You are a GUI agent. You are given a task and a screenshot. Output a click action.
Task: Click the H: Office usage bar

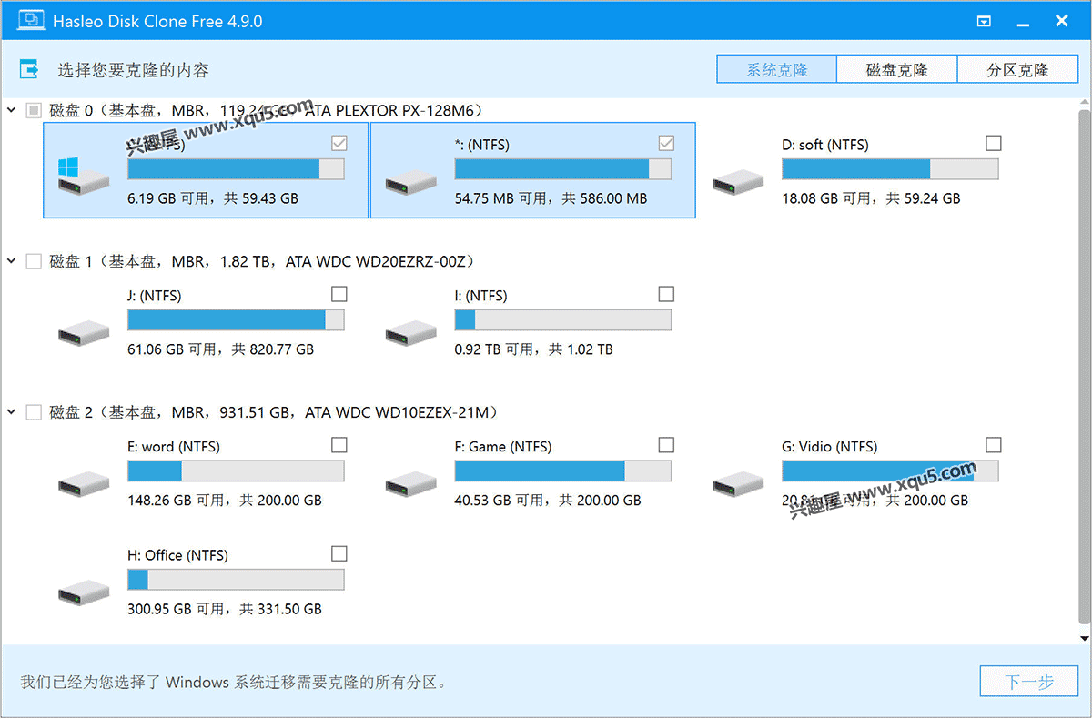pos(236,580)
